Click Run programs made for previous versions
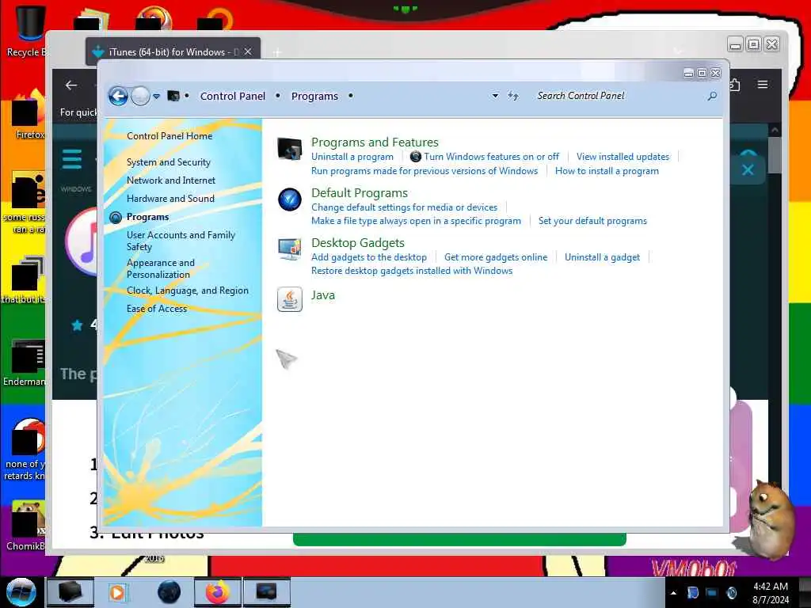Screen dimensions: 811x608 tap(425, 171)
